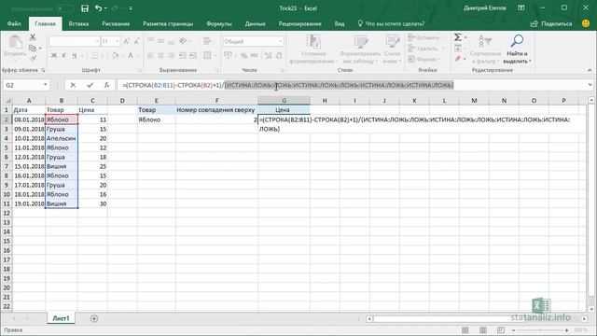The image size is (597, 336).
Task: Open the Name Box dropdown arrow
Action: coord(46,85)
